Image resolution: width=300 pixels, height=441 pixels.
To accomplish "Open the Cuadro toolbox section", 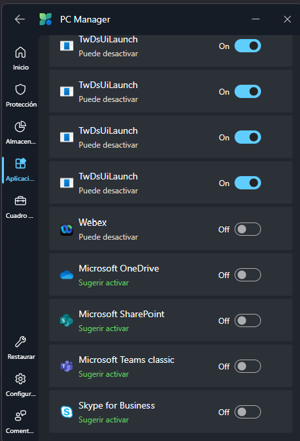I will [20, 207].
